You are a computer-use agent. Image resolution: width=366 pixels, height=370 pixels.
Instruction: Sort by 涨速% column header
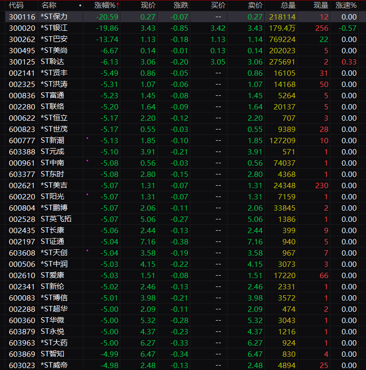346,5
